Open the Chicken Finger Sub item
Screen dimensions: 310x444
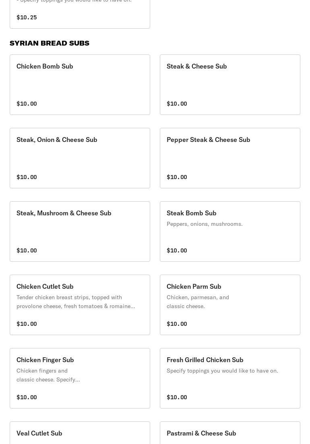80,378
